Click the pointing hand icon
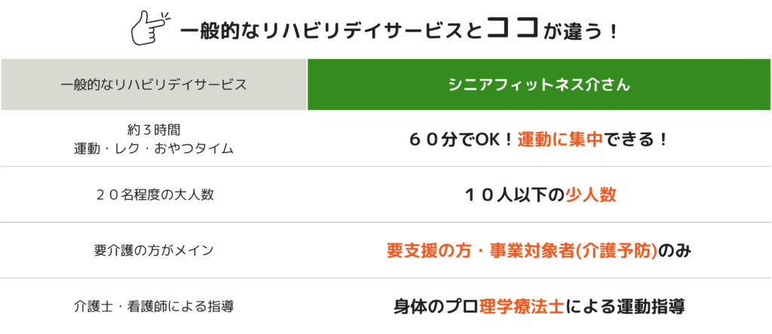This screenshot has height=334, width=772. point(150,28)
